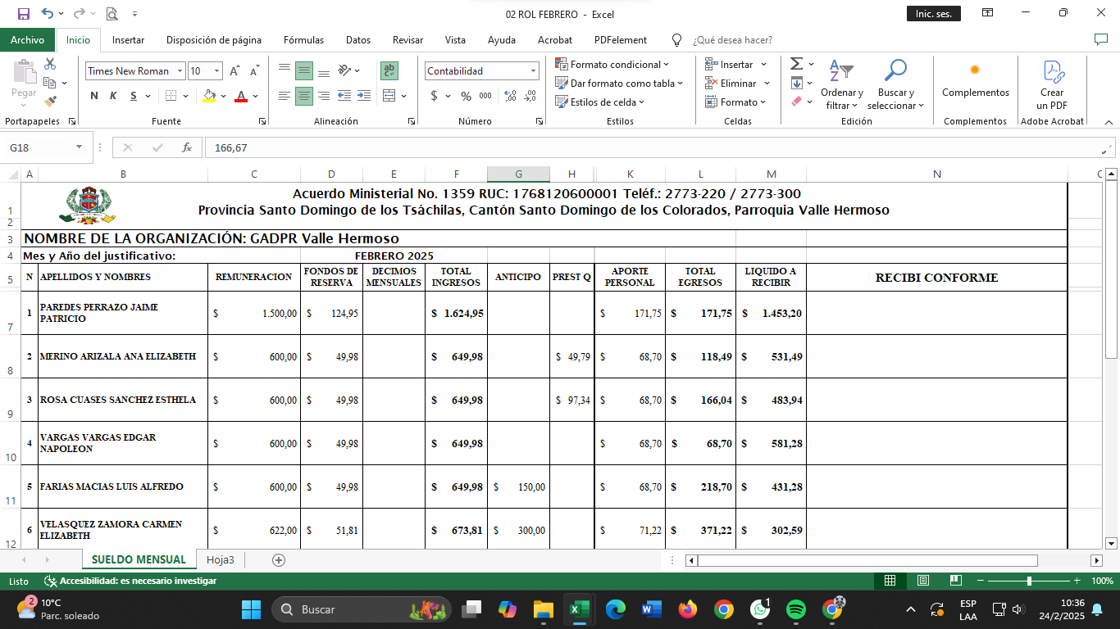Click the Crear un PDF icon
Image resolution: width=1120 pixels, height=629 pixels.
(1052, 84)
